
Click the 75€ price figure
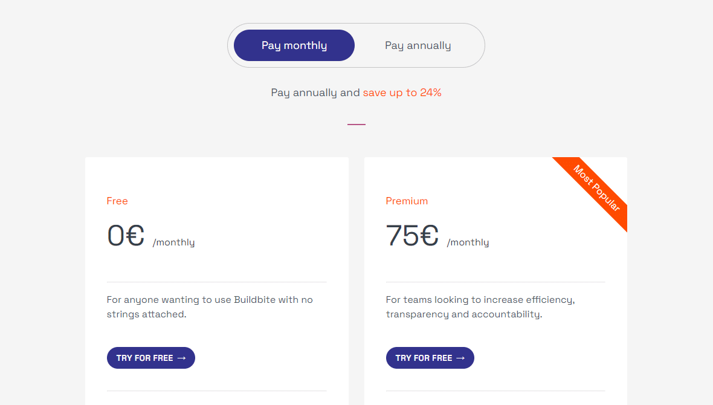click(x=412, y=236)
